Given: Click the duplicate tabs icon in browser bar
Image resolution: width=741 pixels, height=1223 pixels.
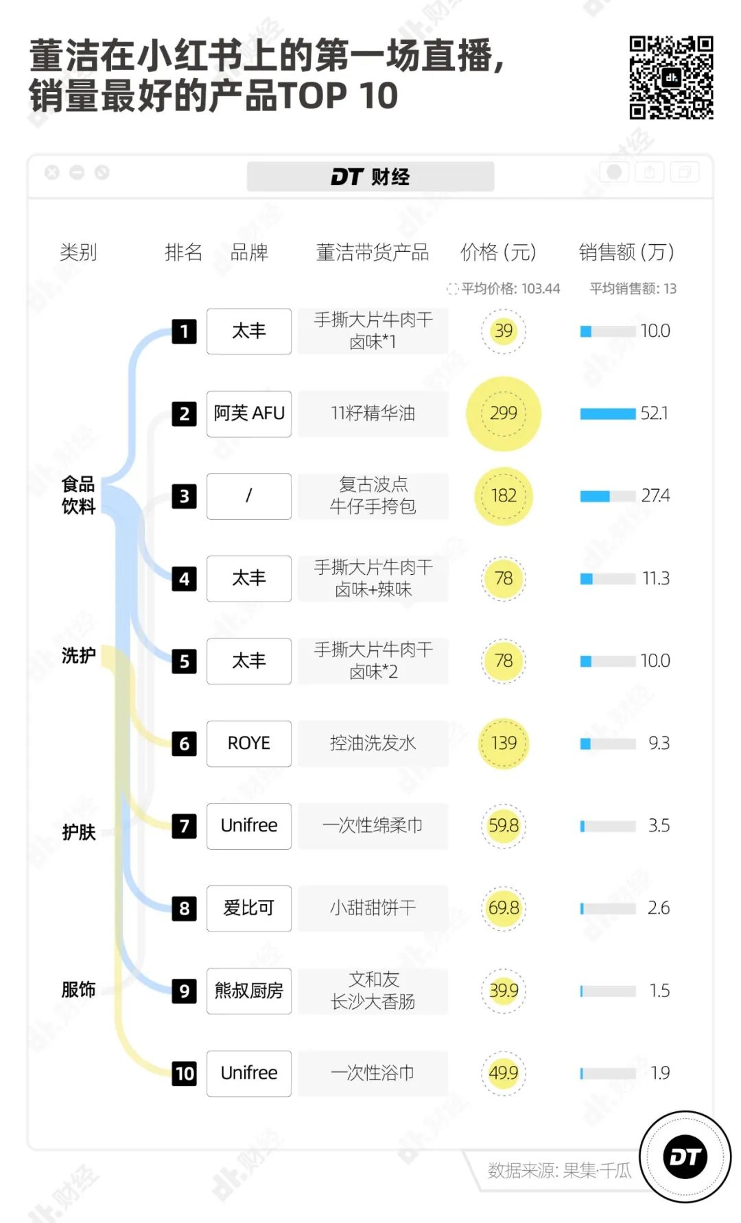Looking at the screenshot, I should point(684,172).
